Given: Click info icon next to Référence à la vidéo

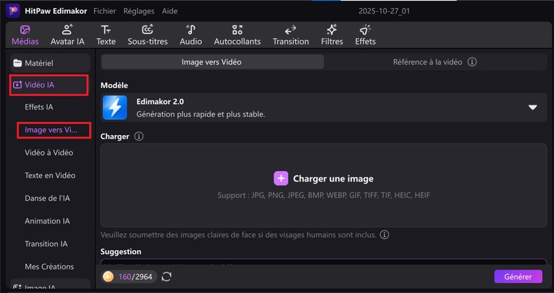Looking at the screenshot, I should (x=472, y=62).
